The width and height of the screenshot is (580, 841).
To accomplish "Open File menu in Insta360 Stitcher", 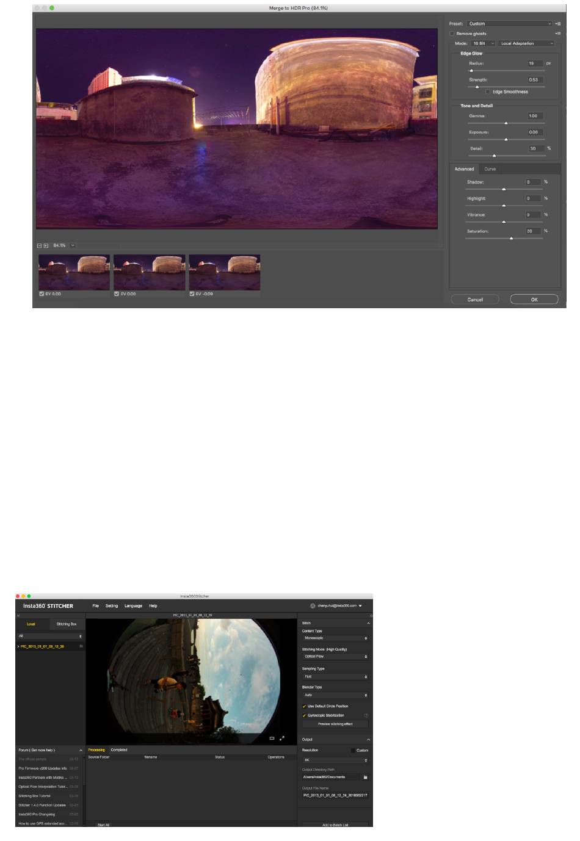I will (96, 606).
